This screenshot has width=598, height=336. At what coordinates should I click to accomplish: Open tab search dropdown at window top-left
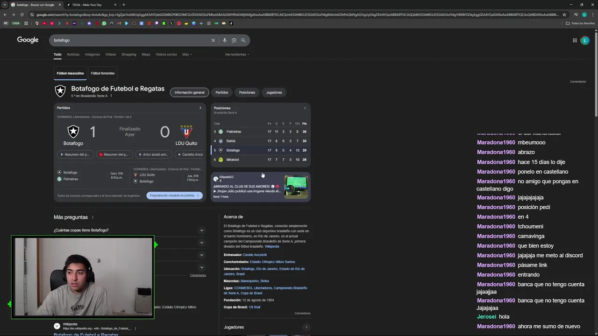tap(4, 5)
